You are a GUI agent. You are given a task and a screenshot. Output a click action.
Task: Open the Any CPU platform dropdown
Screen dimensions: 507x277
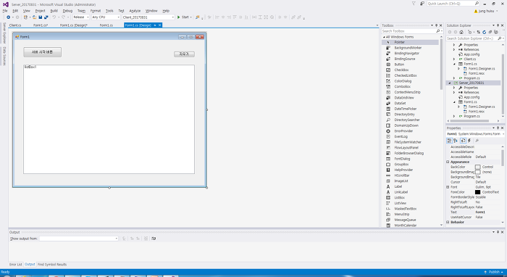106,17
